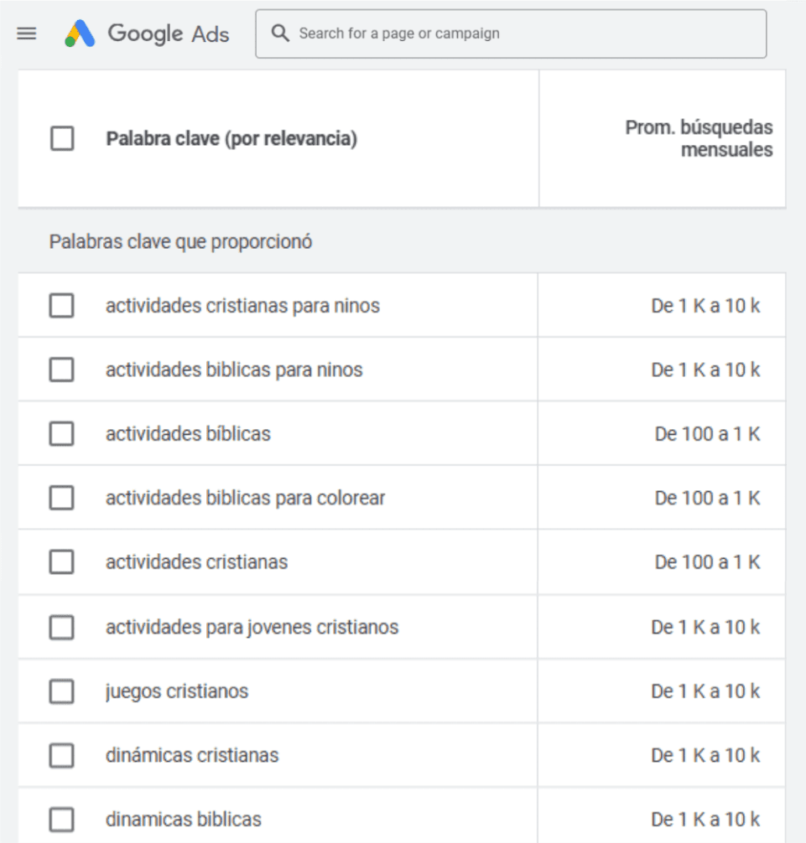Image resolution: width=806 pixels, height=843 pixels.
Task: Check the 'actividades cristianas' row
Action: pos(61,562)
